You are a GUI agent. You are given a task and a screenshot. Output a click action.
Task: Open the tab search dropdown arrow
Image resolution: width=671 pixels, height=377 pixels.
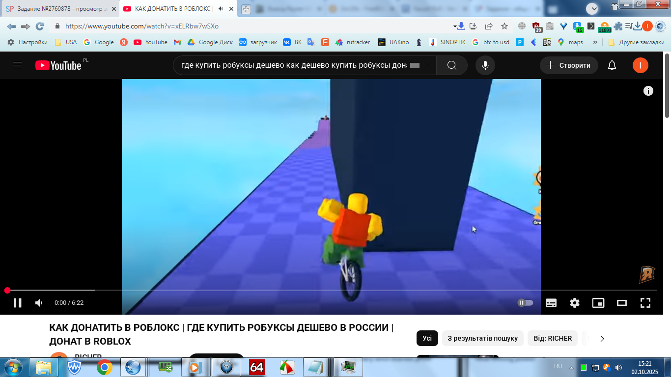592,8
